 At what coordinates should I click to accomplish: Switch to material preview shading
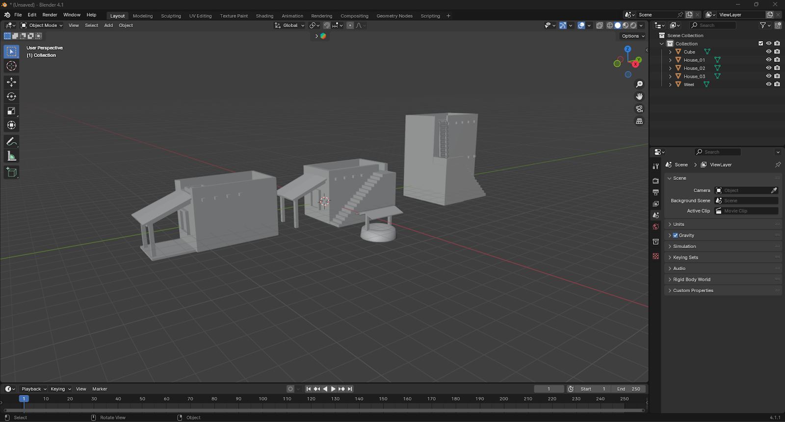coord(626,25)
